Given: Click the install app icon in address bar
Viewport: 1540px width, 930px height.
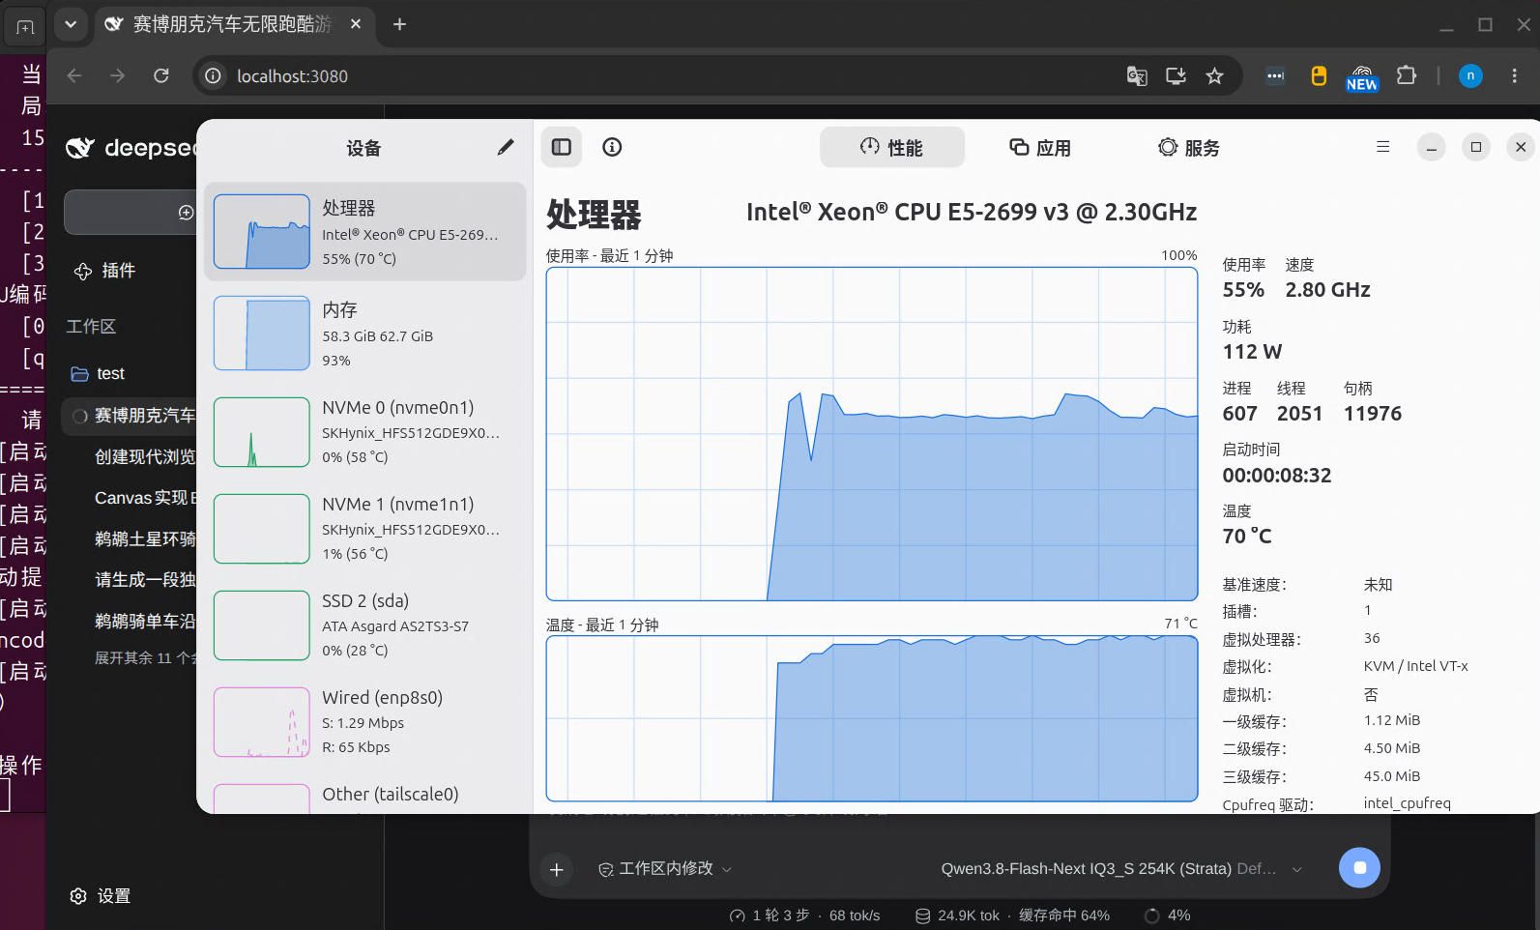Looking at the screenshot, I should coord(1176,75).
